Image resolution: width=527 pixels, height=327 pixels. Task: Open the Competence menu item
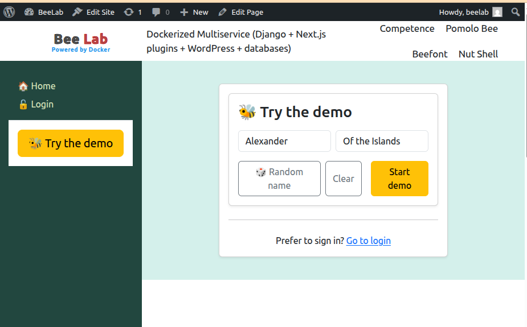pos(407,28)
